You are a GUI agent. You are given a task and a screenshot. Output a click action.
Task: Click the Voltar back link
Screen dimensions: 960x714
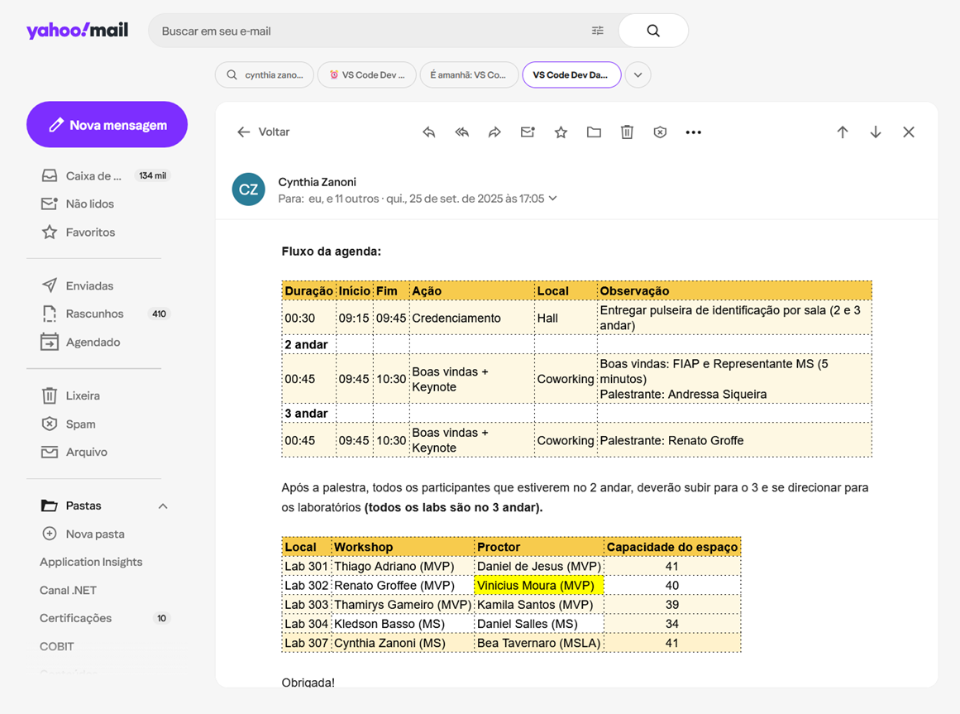point(274,132)
